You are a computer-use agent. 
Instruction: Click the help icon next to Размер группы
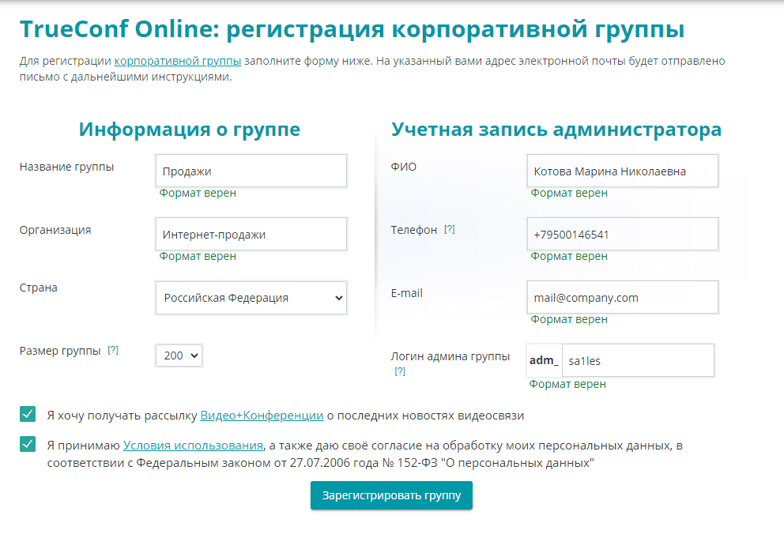pos(113,350)
